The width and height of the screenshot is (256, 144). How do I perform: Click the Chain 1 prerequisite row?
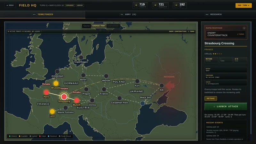[226, 83]
